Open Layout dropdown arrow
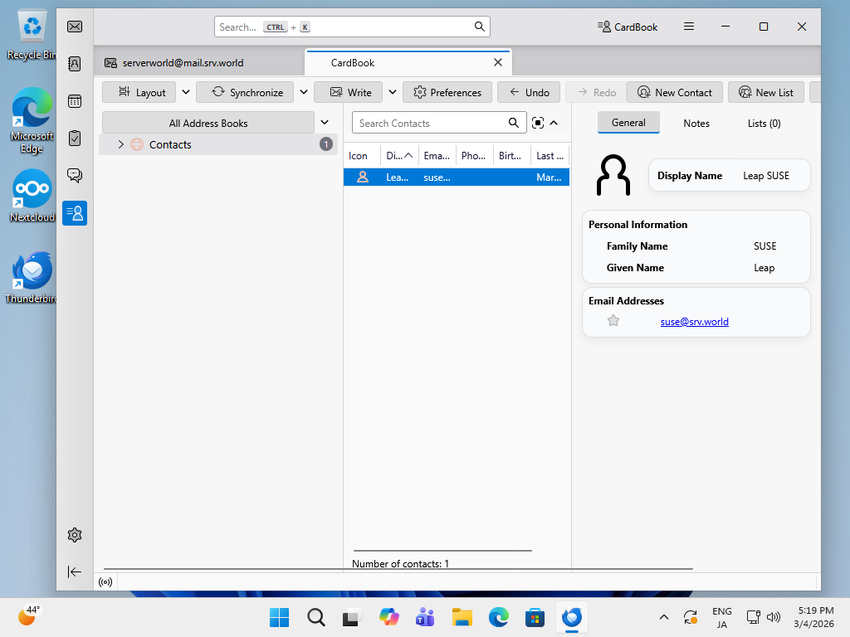 click(186, 92)
